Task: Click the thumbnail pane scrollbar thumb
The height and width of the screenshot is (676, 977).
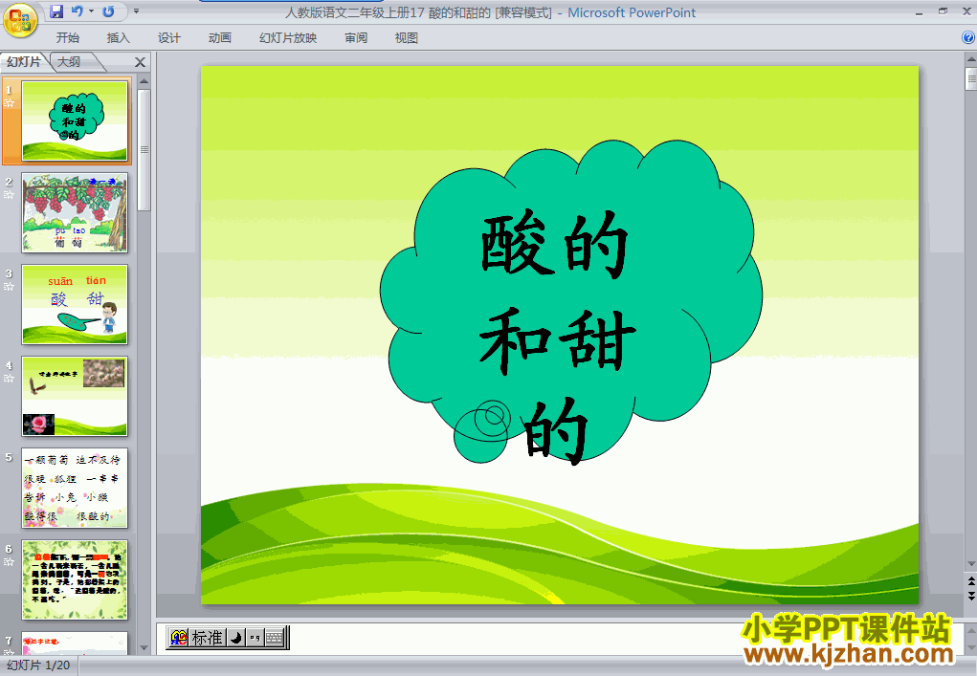Action: [x=144, y=150]
